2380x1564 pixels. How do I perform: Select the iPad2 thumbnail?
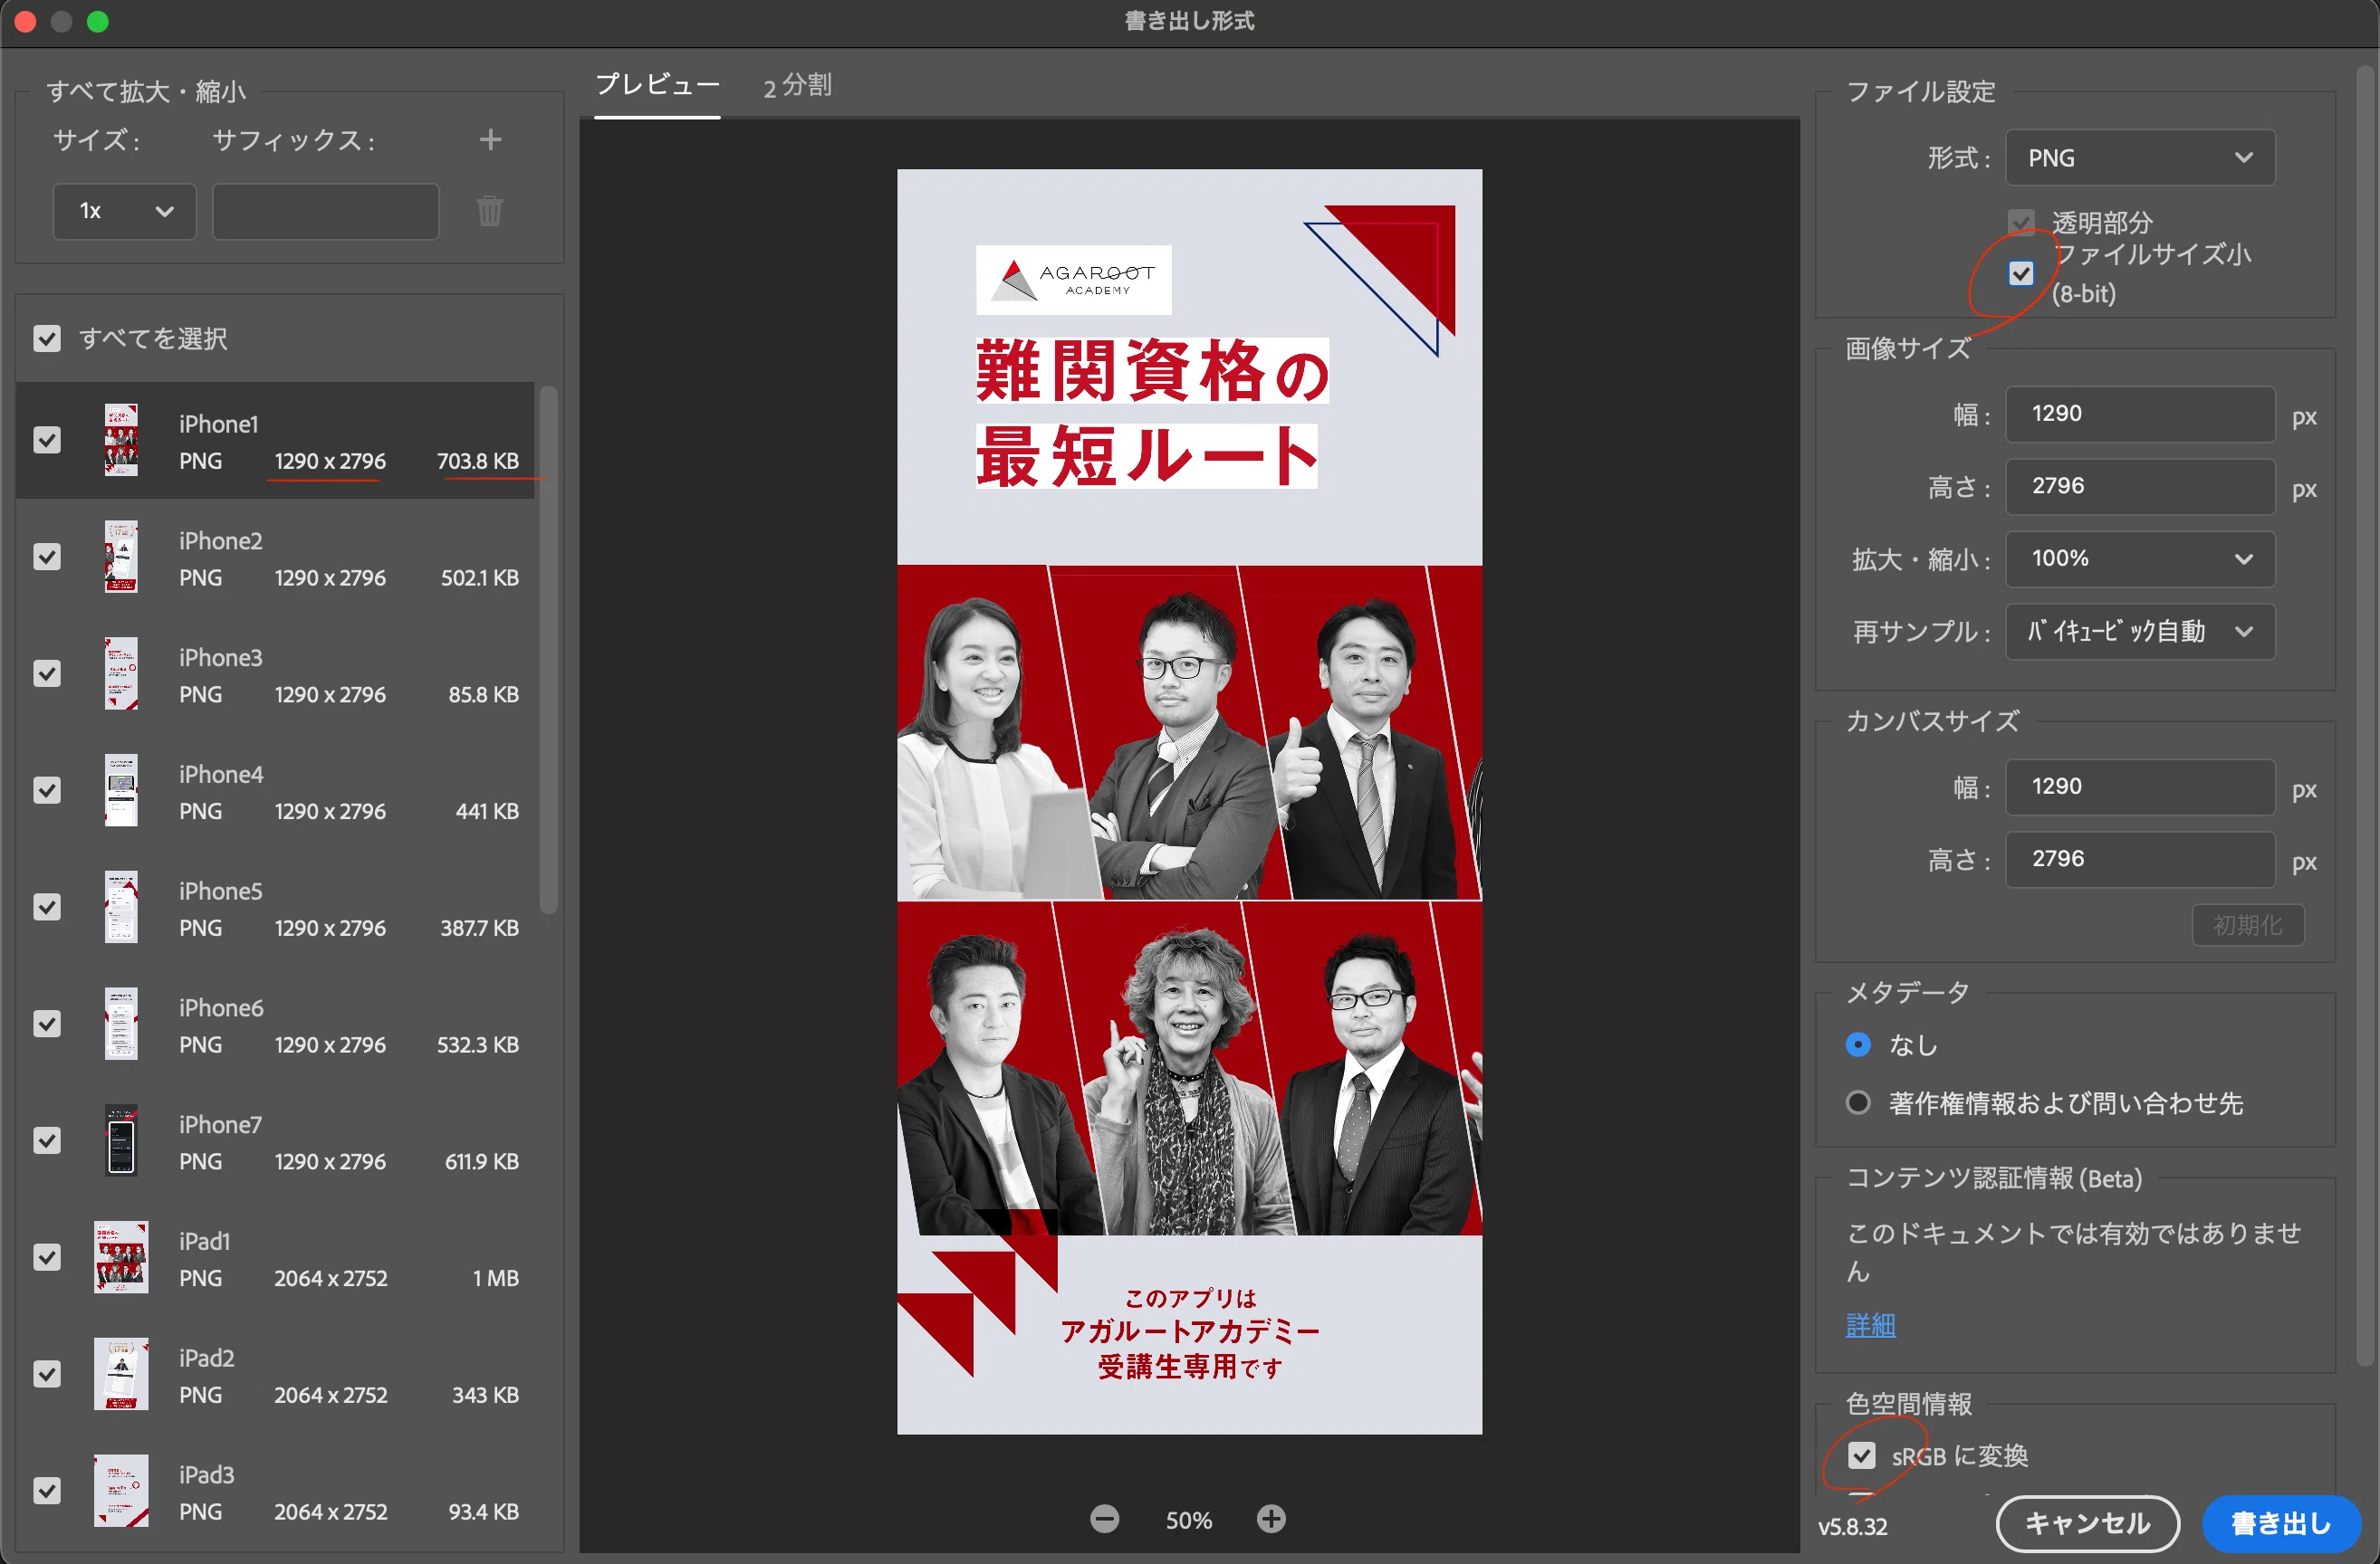[121, 1374]
